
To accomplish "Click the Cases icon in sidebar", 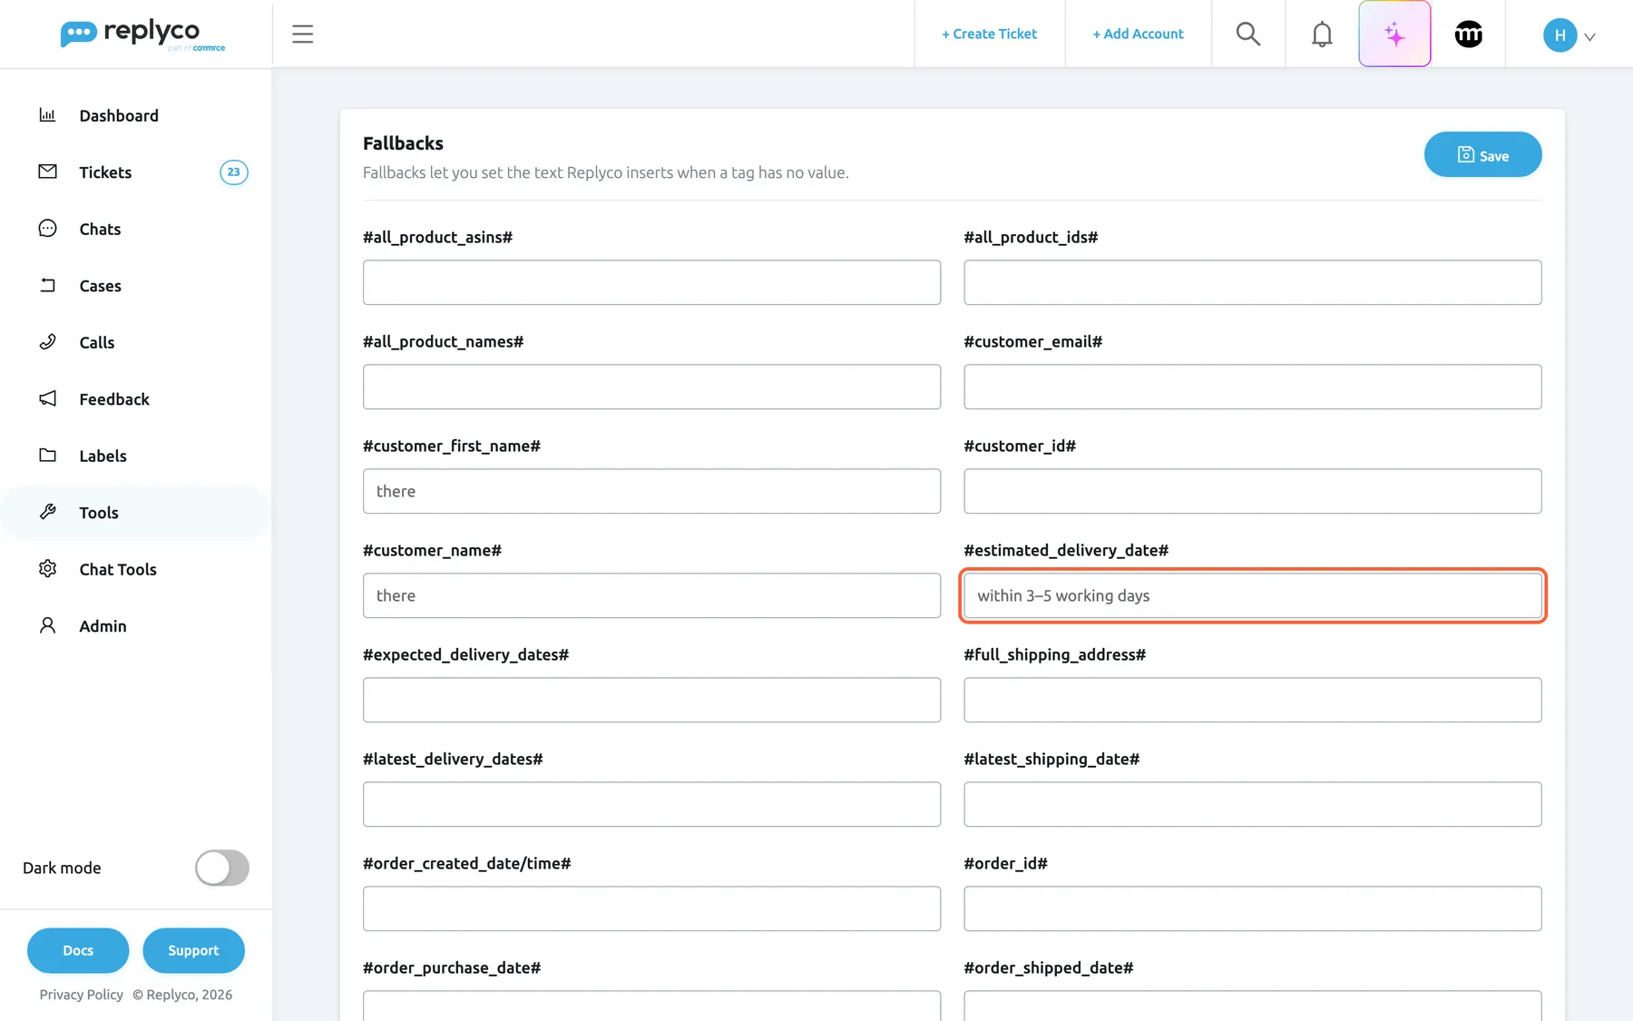I will 47,285.
